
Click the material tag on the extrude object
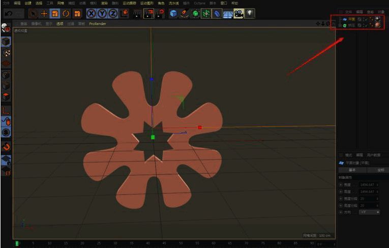click(x=377, y=25)
